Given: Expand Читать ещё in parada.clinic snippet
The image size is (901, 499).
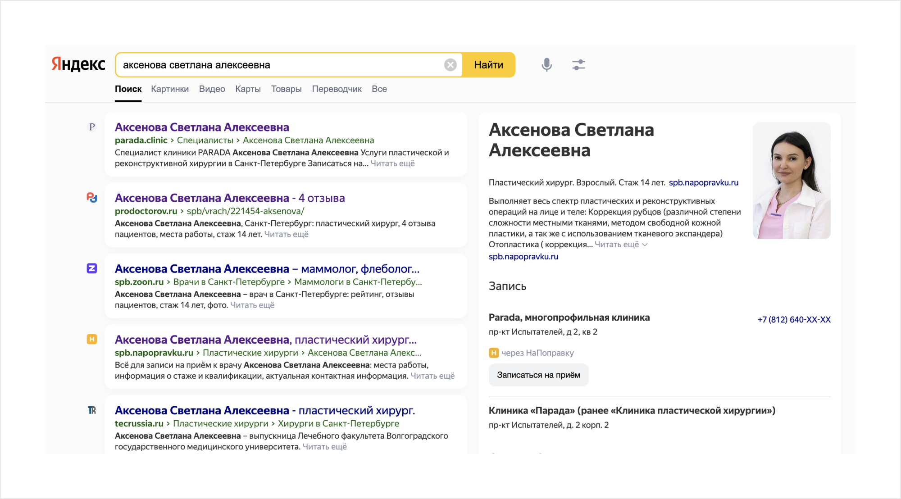Looking at the screenshot, I should coord(392,163).
